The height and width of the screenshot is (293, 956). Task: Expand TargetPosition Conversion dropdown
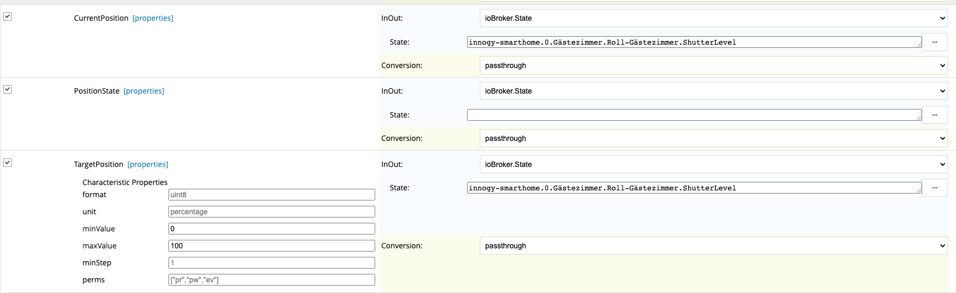(713, 246)
